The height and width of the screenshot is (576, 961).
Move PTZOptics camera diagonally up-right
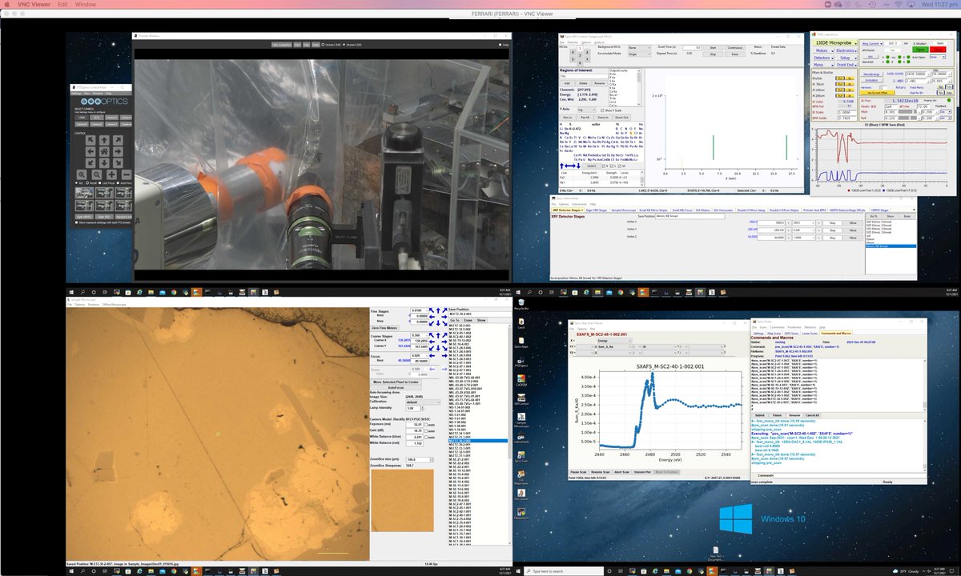pos(118,140)
